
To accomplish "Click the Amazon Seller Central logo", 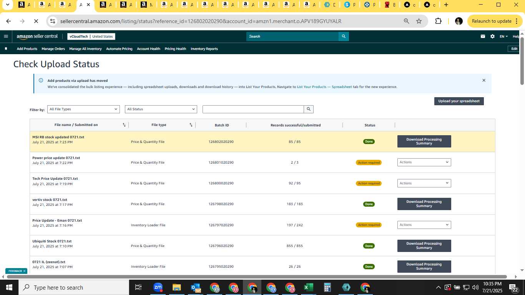I will (37, 36).
